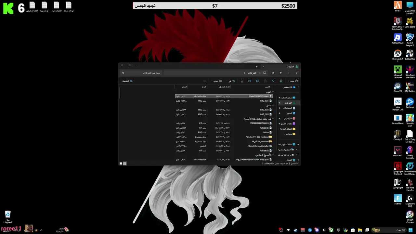Collapse the Last week file group

[x=273, y=155]
